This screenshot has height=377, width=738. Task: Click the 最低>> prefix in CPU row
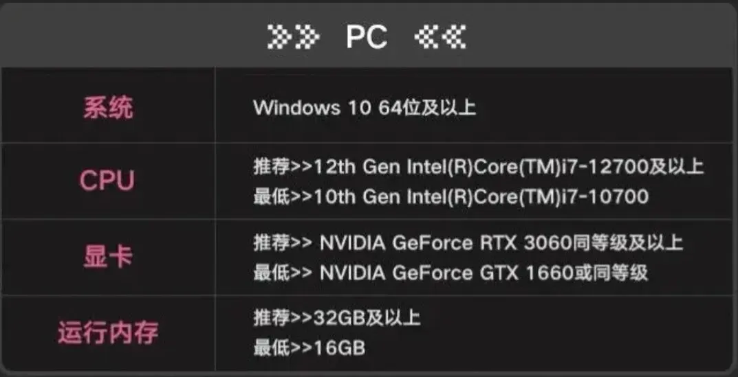(x=283, y=196)
